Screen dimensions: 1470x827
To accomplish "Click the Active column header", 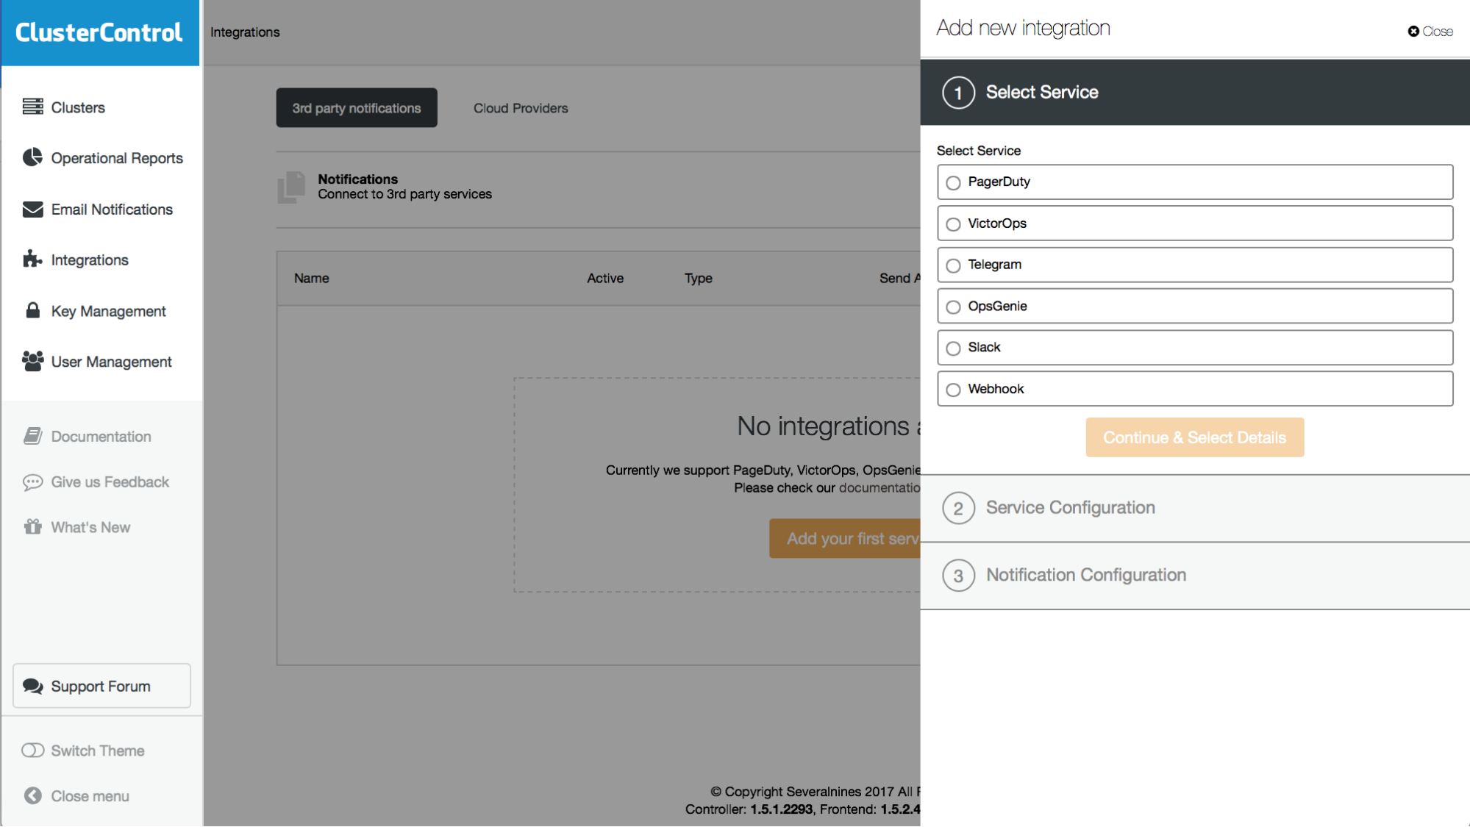I will [x=605, y=279].
